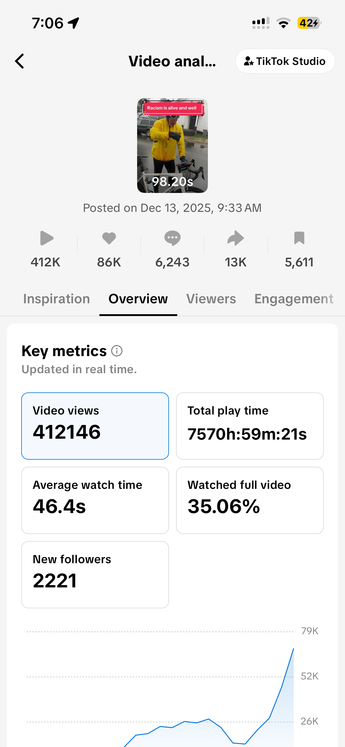Tap the back arrow icon
This screenshot has height=747, width=345.
(x=20, y=61)
